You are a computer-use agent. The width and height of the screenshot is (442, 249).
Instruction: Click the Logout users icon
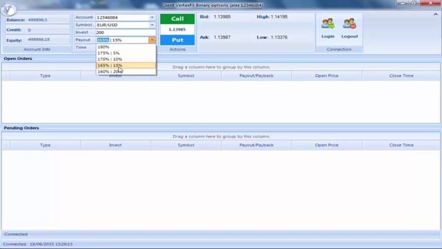coord(349,24)
